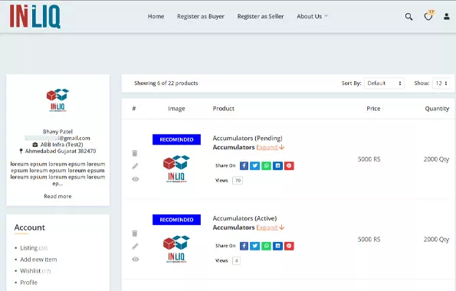
Task: Click views count 70 box
Action: coord(238,181)
